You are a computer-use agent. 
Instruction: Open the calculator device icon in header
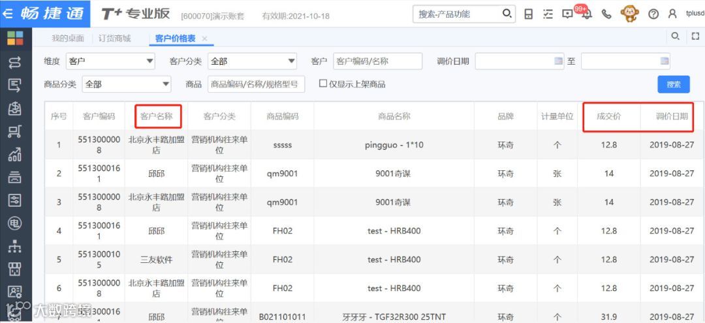[529, 14]
